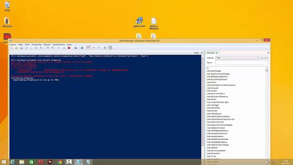Click the Start PowerShell.exe icon
This screenshot has width=293, height=165.
point(82,48)
